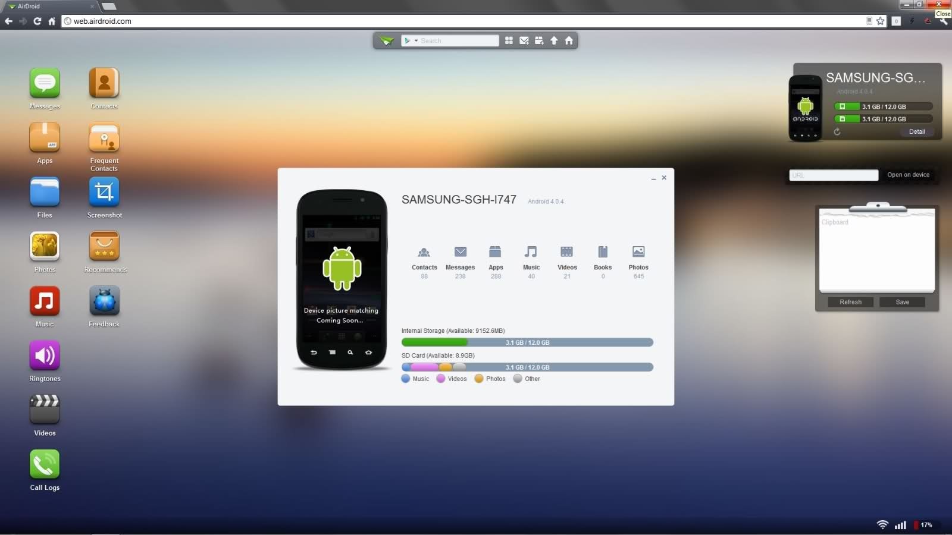This screenshot has width=952, height=535.
Task: Click the clipboard Save button
Action: 903,302
